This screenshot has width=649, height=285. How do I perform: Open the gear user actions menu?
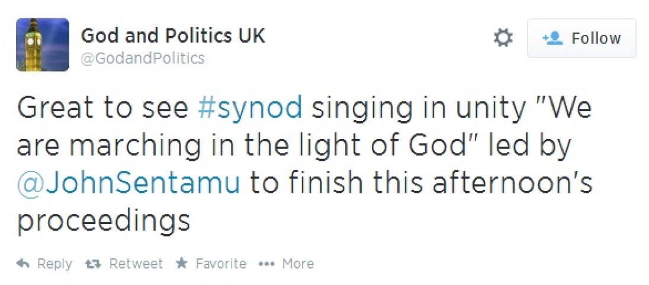click(503, 38)
